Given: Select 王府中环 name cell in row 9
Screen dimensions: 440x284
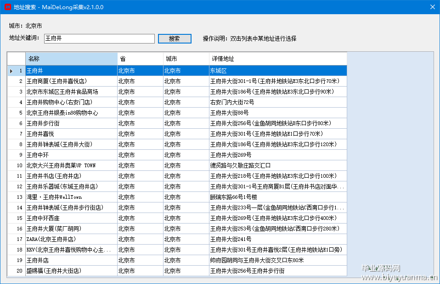Looking at the screenshot, I should pos(71,155).
